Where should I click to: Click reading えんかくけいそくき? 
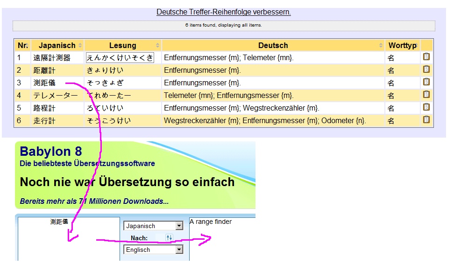click(x=120, y=57)
